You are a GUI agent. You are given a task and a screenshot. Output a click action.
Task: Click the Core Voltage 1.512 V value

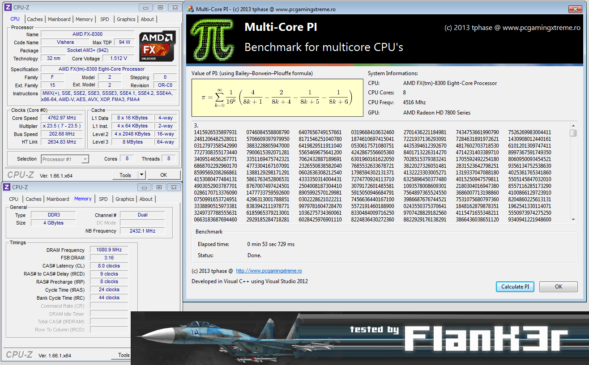coord(119,58)
